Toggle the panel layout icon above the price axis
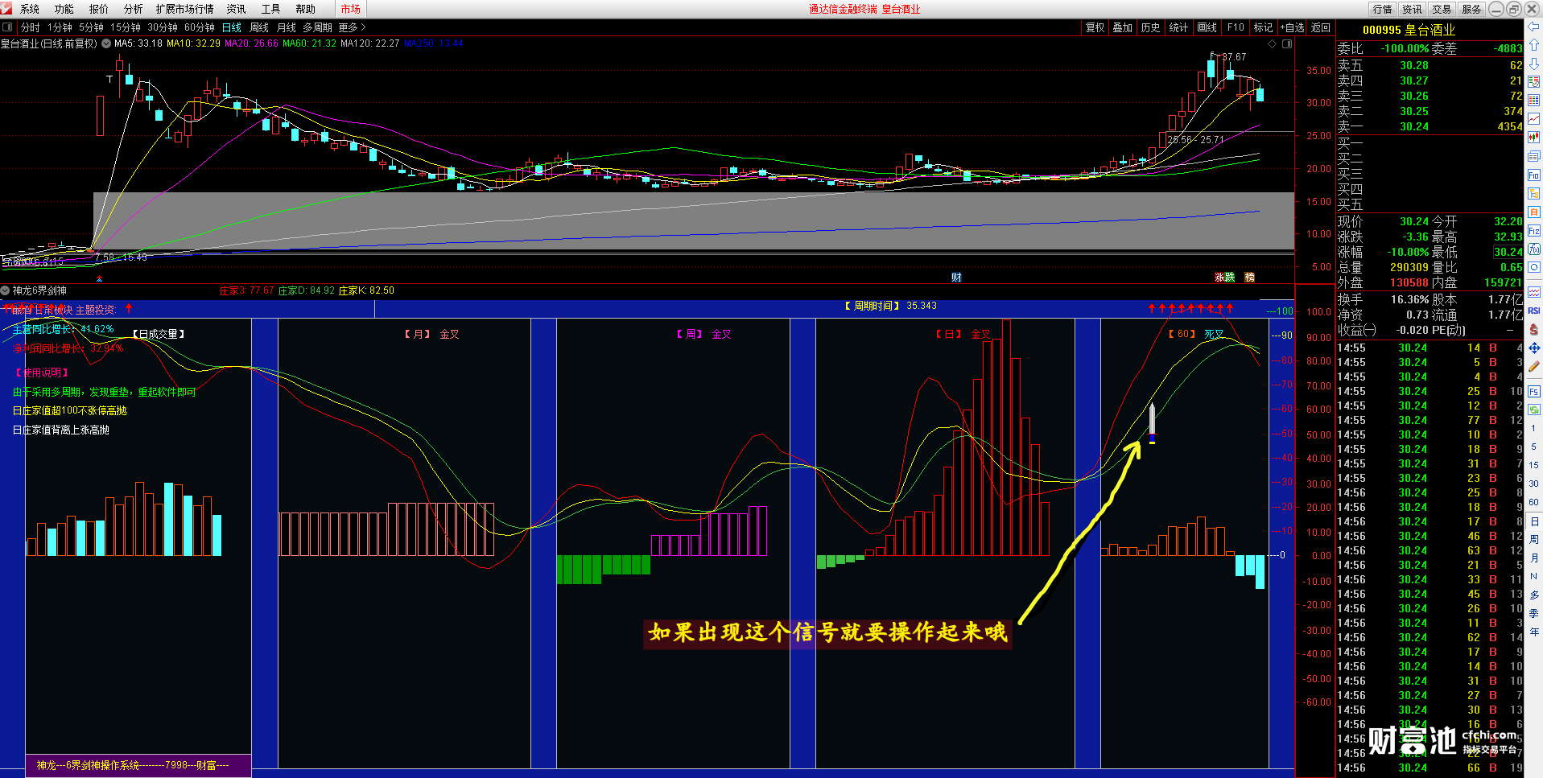The image size is (1543, 778). [1287, 43]
